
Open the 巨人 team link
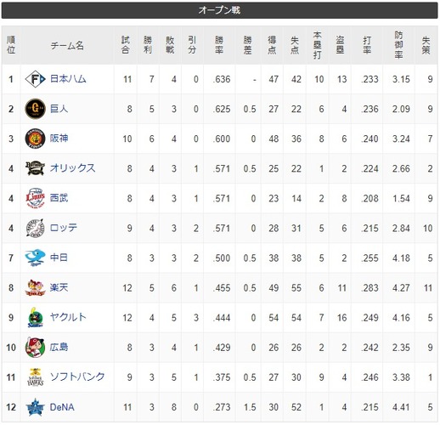[x=59, y=109]
